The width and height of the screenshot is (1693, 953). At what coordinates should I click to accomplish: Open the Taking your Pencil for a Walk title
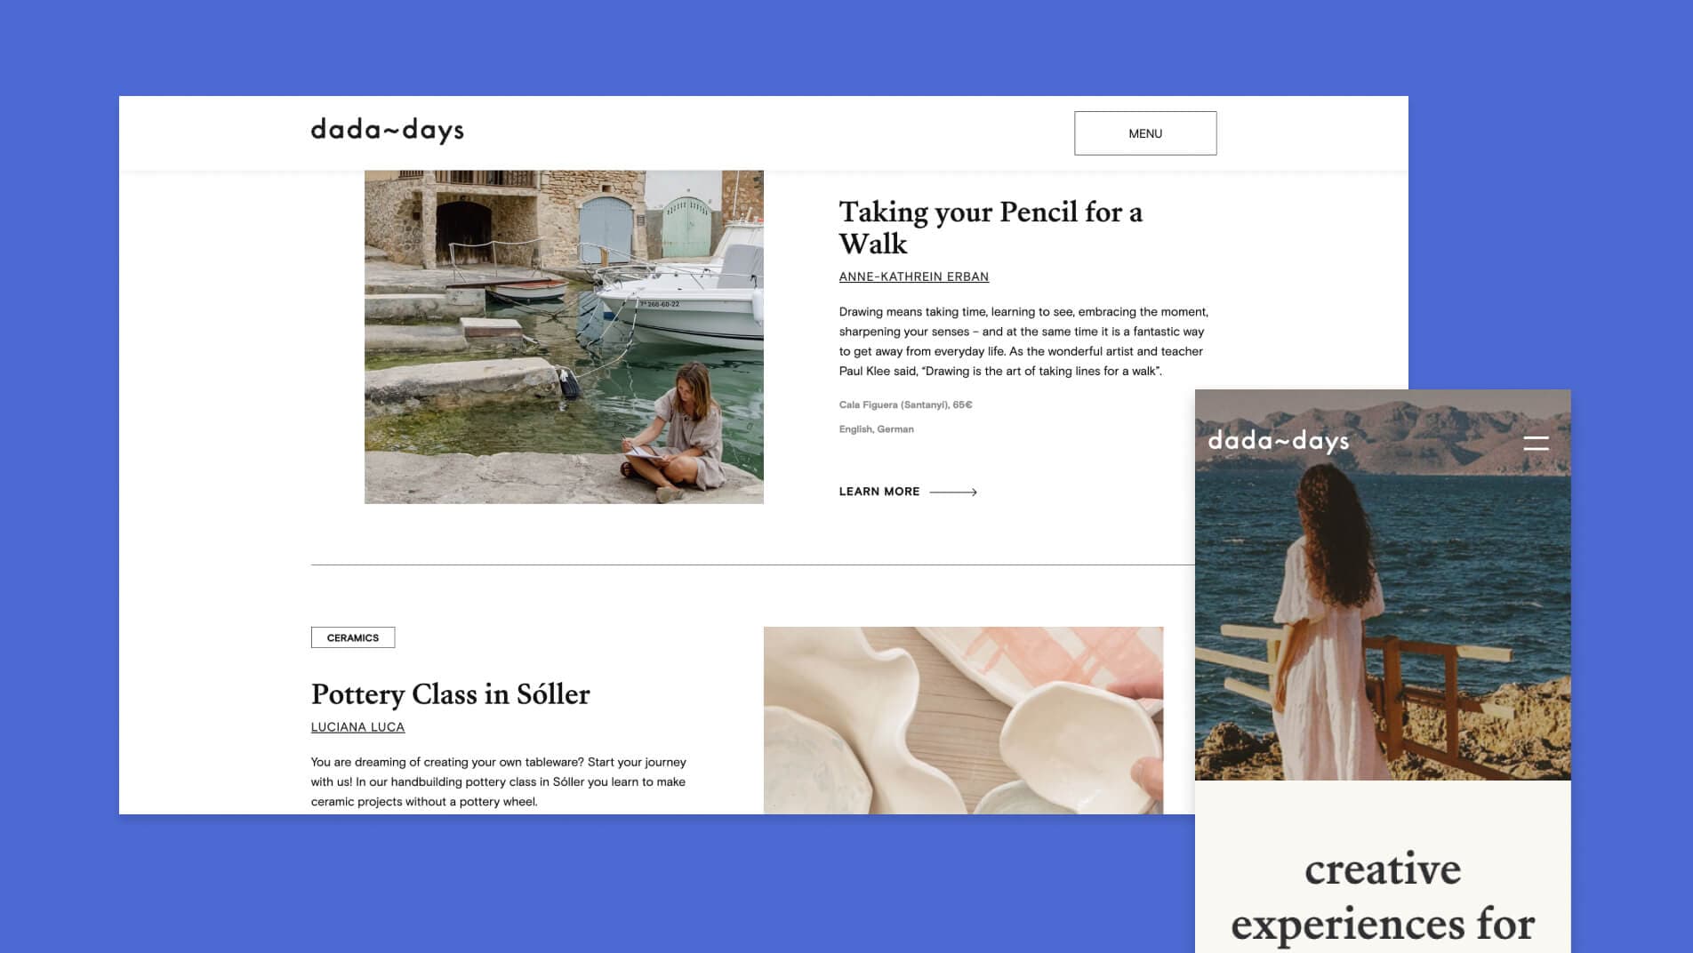(991, 228)
